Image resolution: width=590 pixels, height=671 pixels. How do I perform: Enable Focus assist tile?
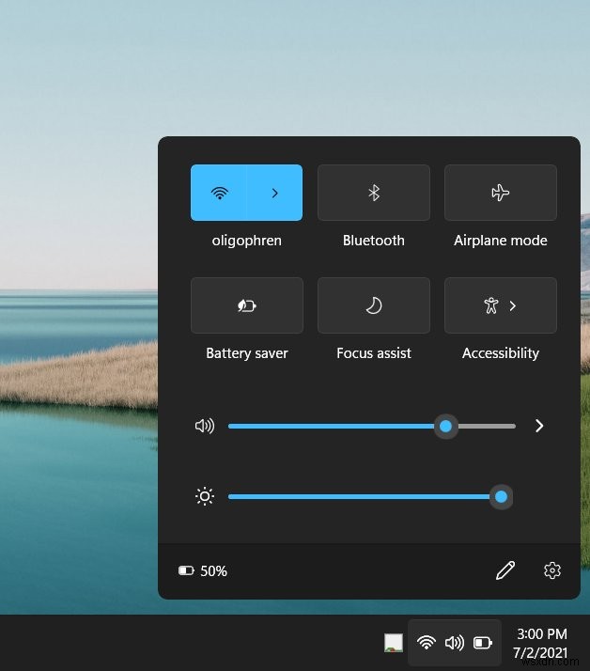click(x=374, y=305)
